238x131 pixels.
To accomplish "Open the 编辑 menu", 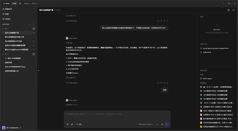I will pos(27,3).
